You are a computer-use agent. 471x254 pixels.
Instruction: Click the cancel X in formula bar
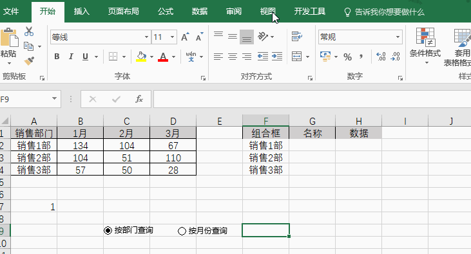pos(93,99)
